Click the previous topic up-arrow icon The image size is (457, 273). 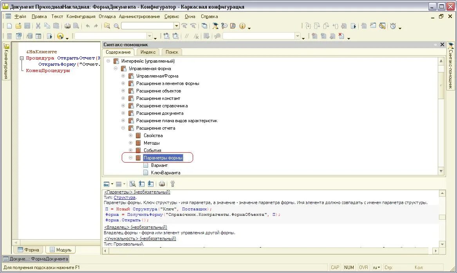point(142,184)
